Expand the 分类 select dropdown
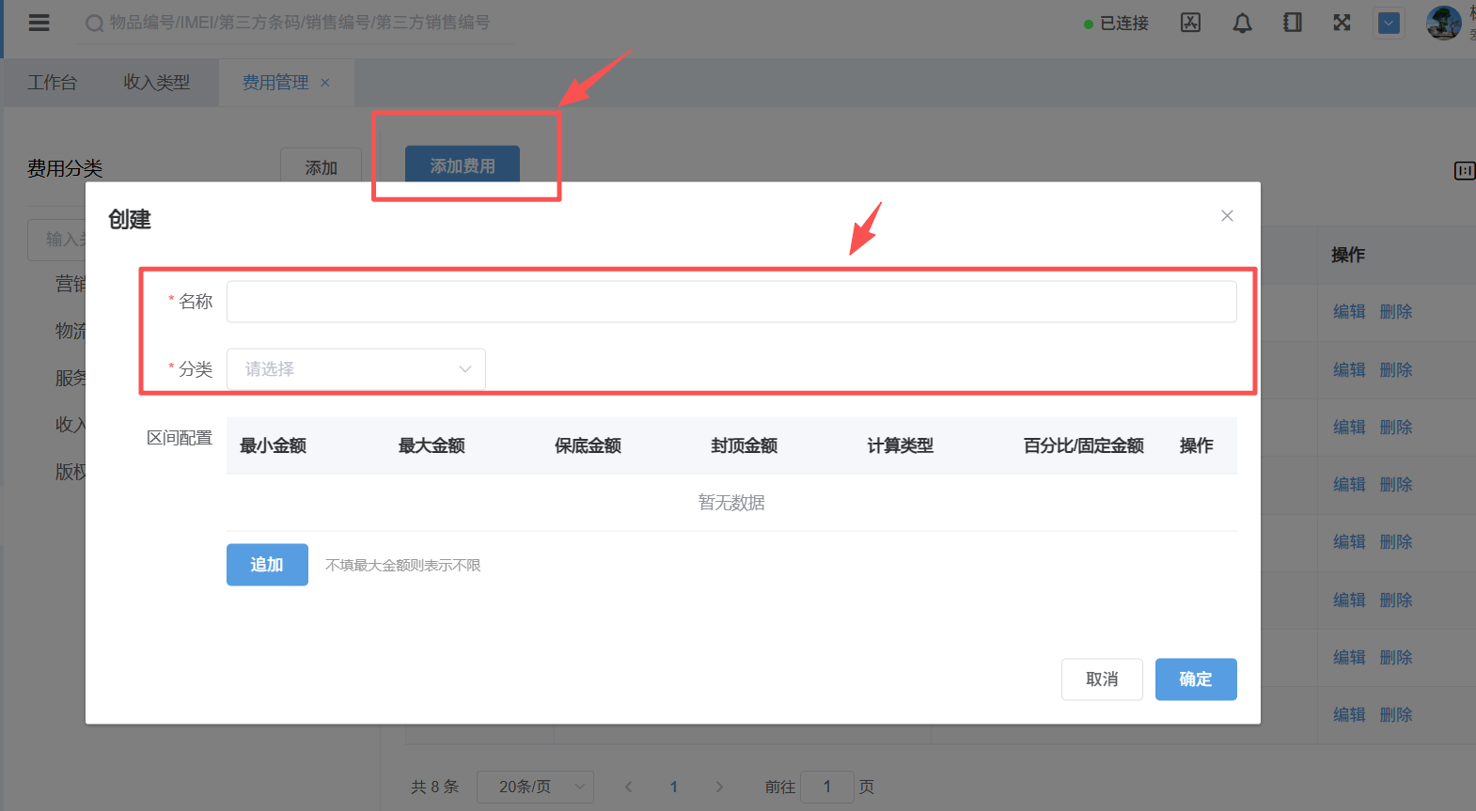 (x=355, y=369)
